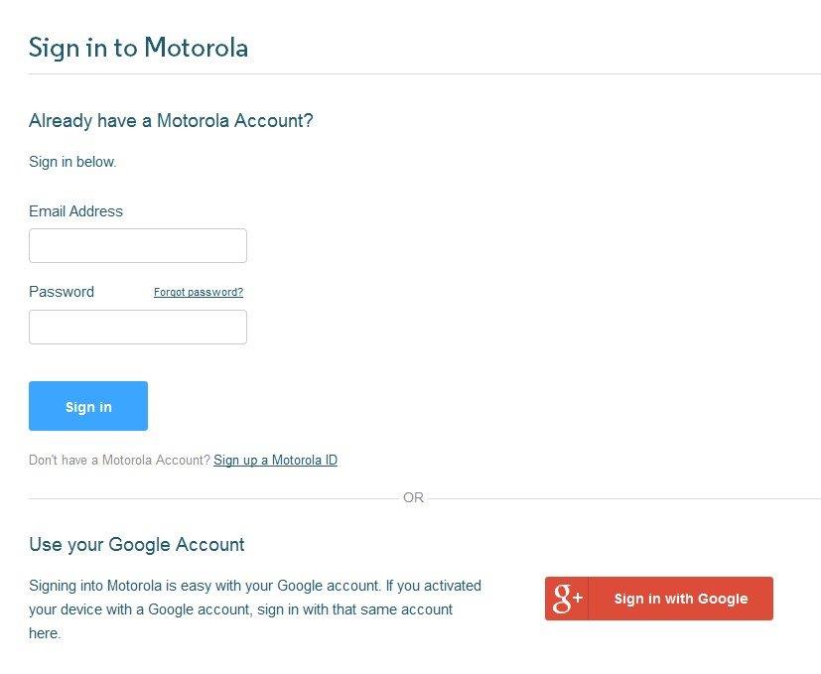
Task: Click the sentence starting Signing into Motorola is easy
Action: [x=254, y=586]
